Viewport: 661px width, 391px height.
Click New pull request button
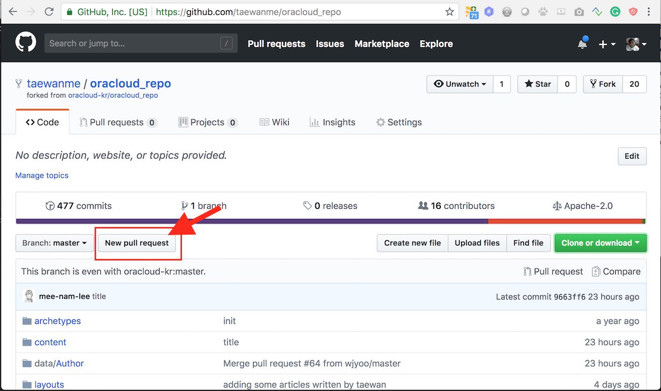click(x=137, y=243)
